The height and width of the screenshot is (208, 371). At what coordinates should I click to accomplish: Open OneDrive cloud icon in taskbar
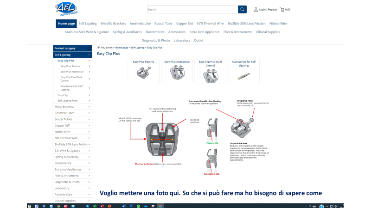point(146,206)
